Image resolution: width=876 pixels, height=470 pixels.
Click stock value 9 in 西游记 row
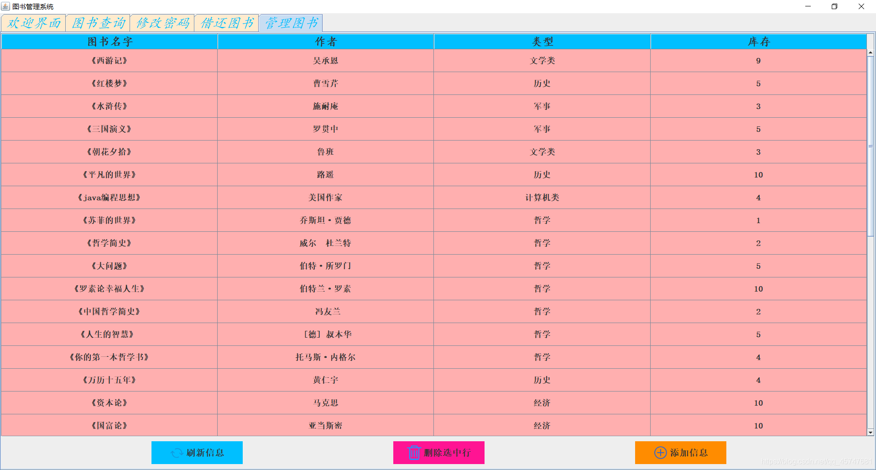pyautogui.click(x=759, y=61)
